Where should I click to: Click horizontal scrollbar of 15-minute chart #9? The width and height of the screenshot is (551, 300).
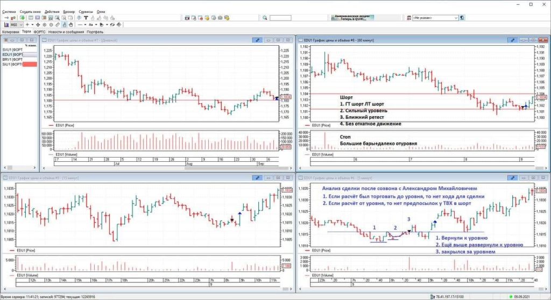tap(147, 289)
